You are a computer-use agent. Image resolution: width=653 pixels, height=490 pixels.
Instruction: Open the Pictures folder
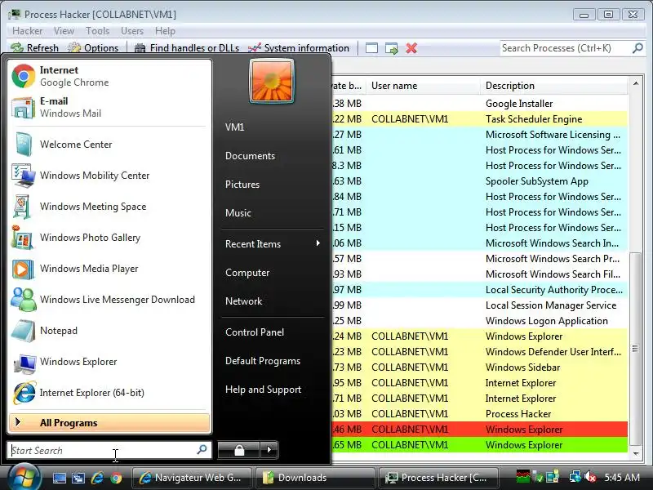[x=242, y=185]
